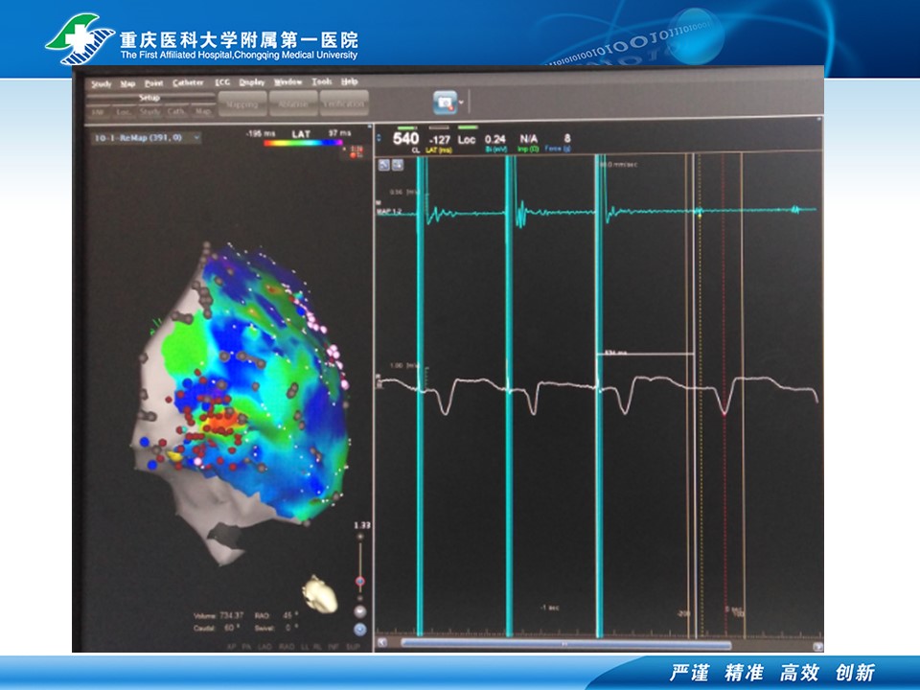The width and height of the screenshot is (920, 690).
Task: Open the Help menu
Action: pyautogui.click(x=350, y=81)
